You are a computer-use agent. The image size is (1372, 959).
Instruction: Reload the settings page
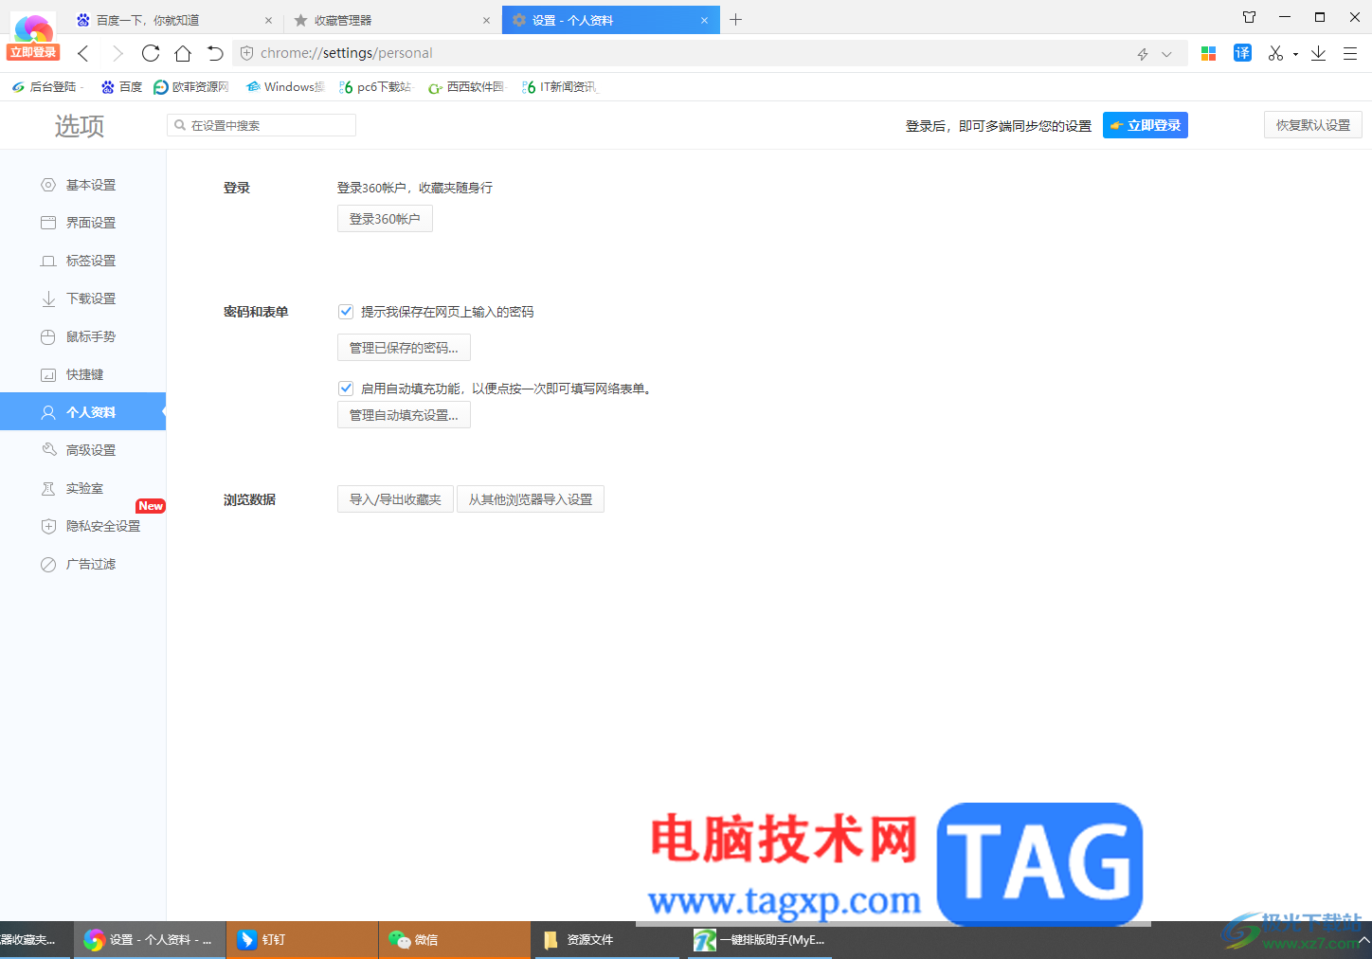coord(151,53)
